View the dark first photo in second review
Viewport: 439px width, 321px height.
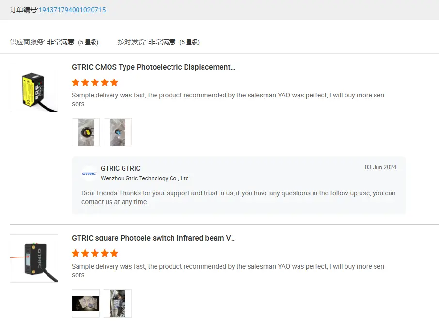click(x=86, y=304)
